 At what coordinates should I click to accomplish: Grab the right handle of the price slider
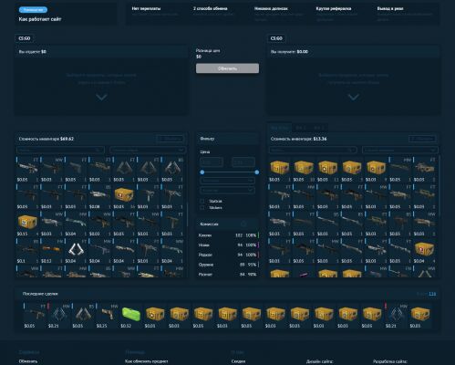point(257,172)
